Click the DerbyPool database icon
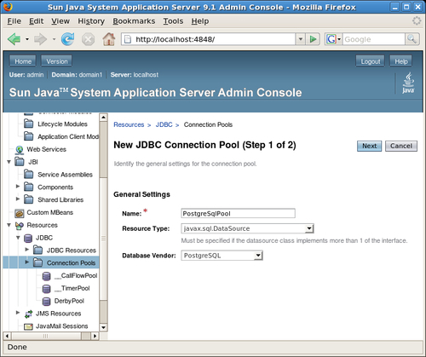This screenshot has width=426, height=357. pos(46,301)
